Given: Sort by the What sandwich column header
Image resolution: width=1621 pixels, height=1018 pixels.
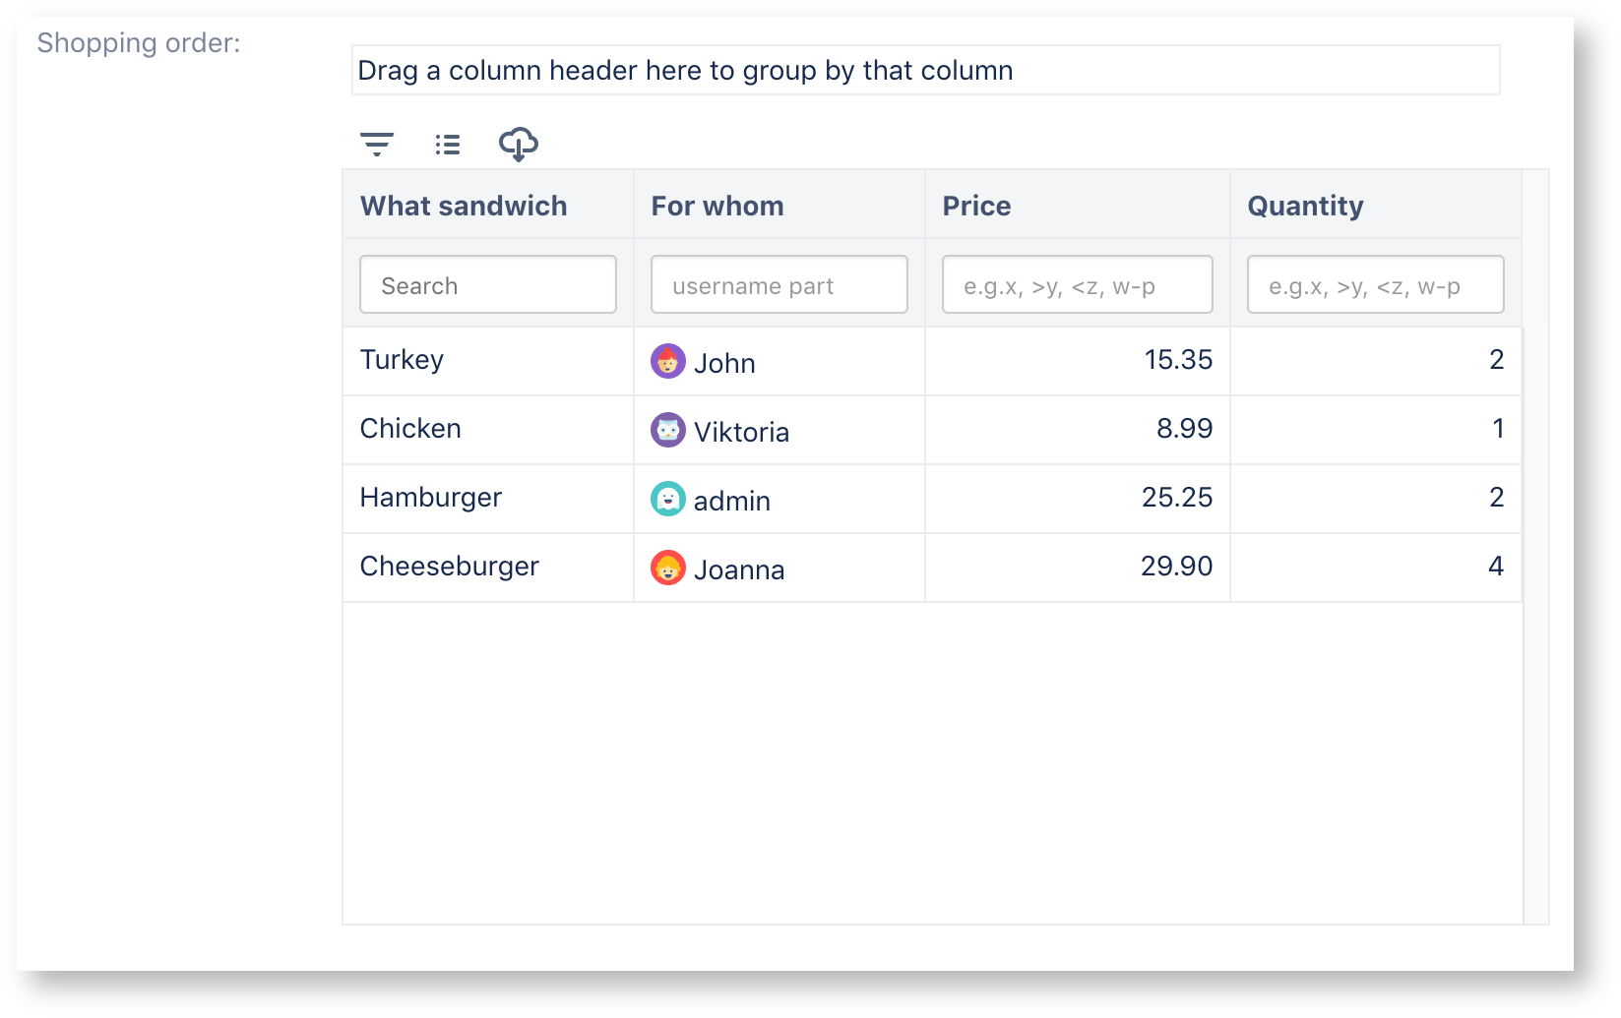Looking at the screenshot, I should (464, 206).
